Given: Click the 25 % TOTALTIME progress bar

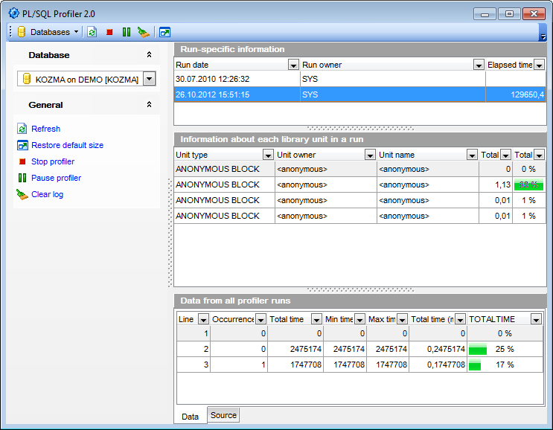Looking at the screenshot, I should point(477,349).
